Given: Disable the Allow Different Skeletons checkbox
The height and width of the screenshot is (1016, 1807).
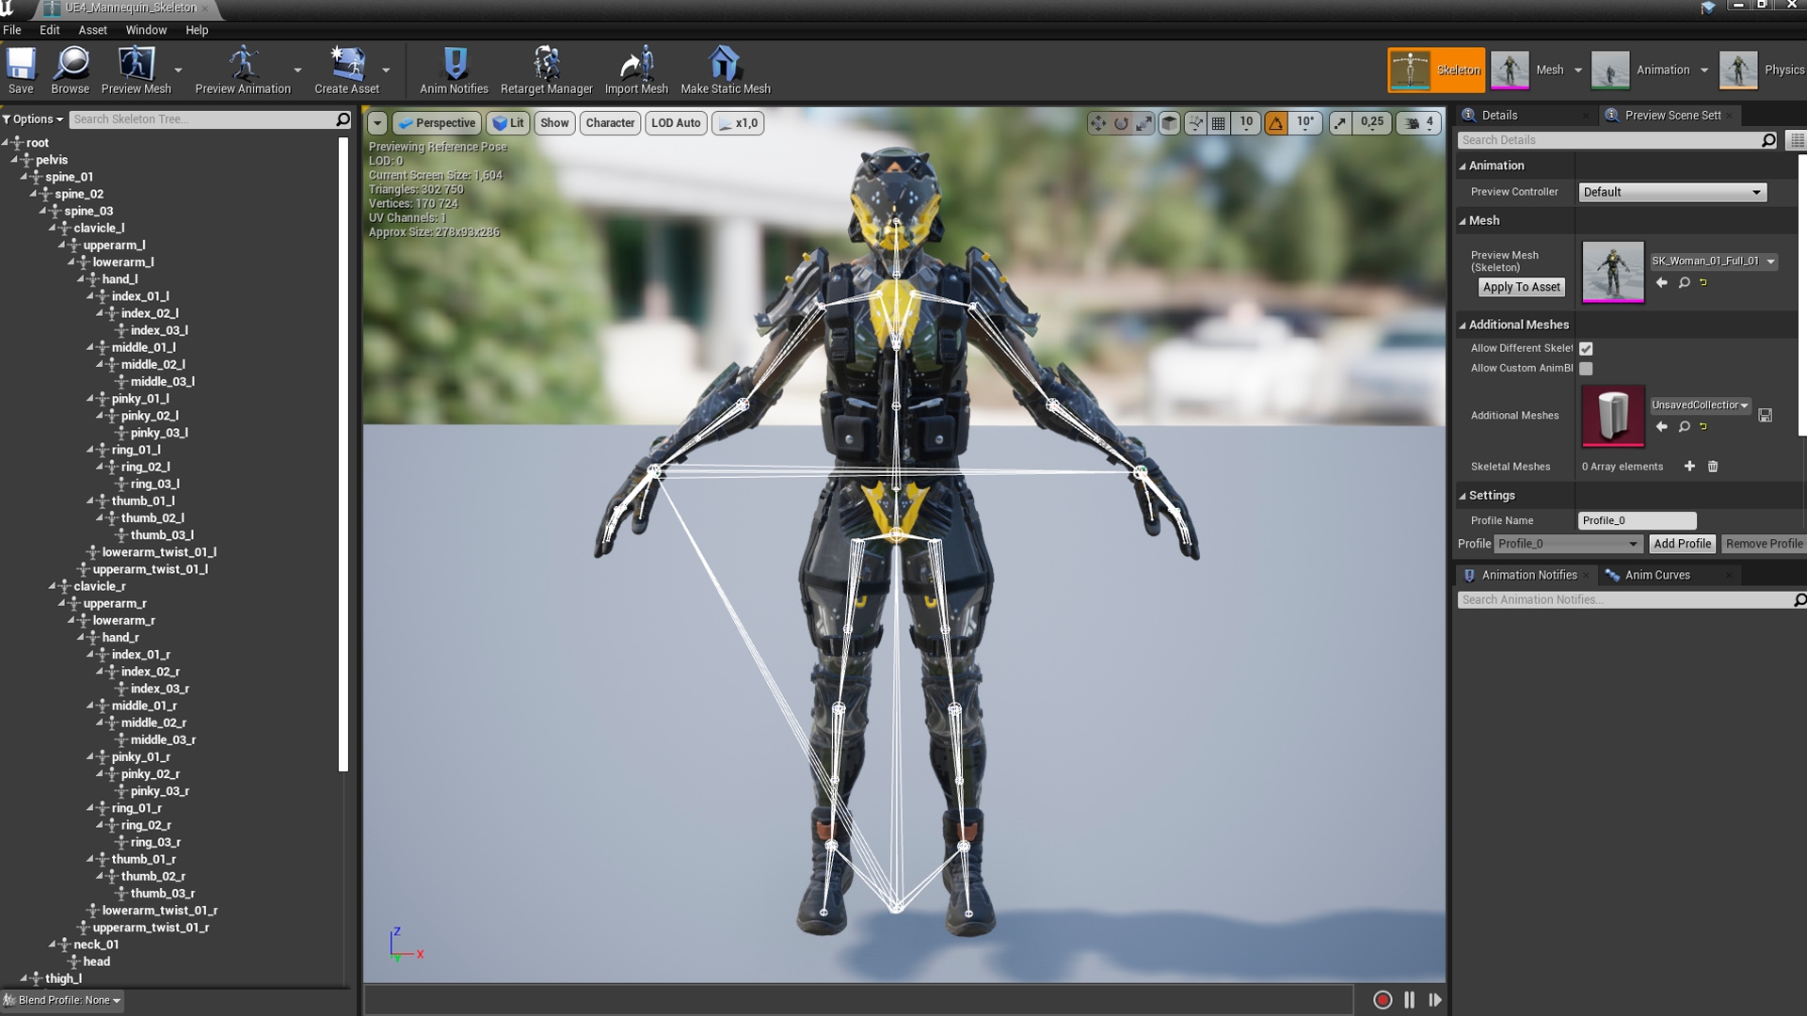Looking at the screenshot, I should [1586, 348].
